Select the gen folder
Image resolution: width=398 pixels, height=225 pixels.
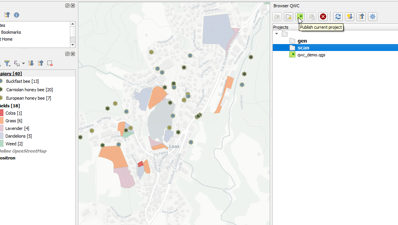302,41
